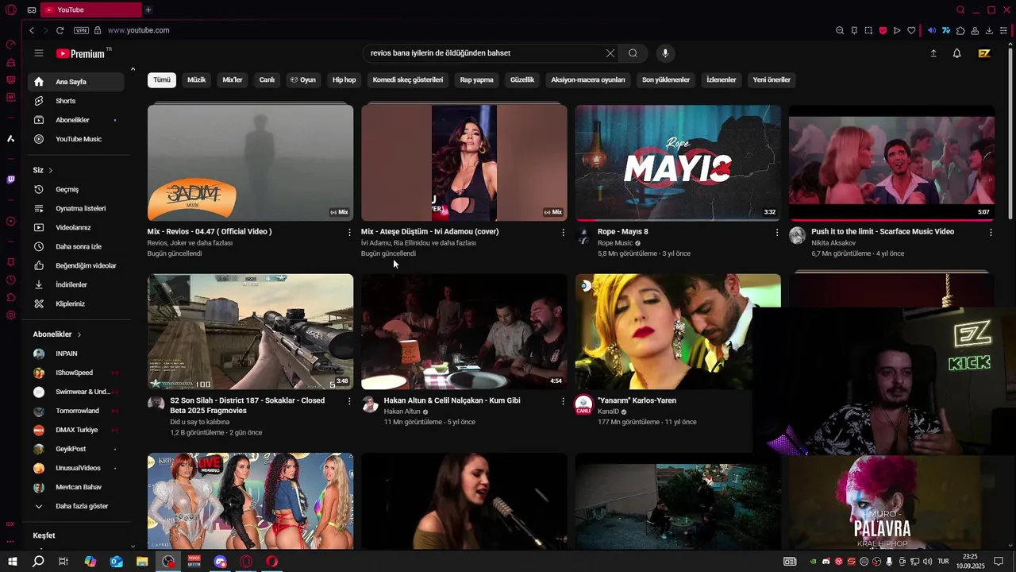The height and width of the screenshot is (572, 1016).
Task: Expand Daha fazla göster subscriptions
Action: click(76, 506)
